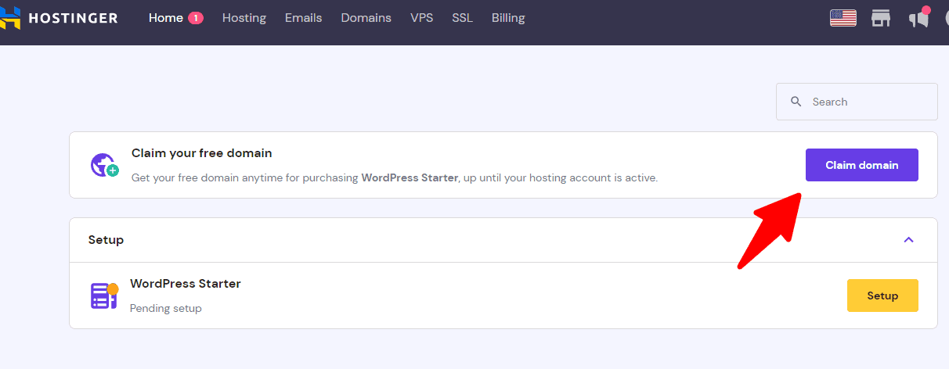
Task: Click the Setup section header title
Action: click(x=106, y=240)
